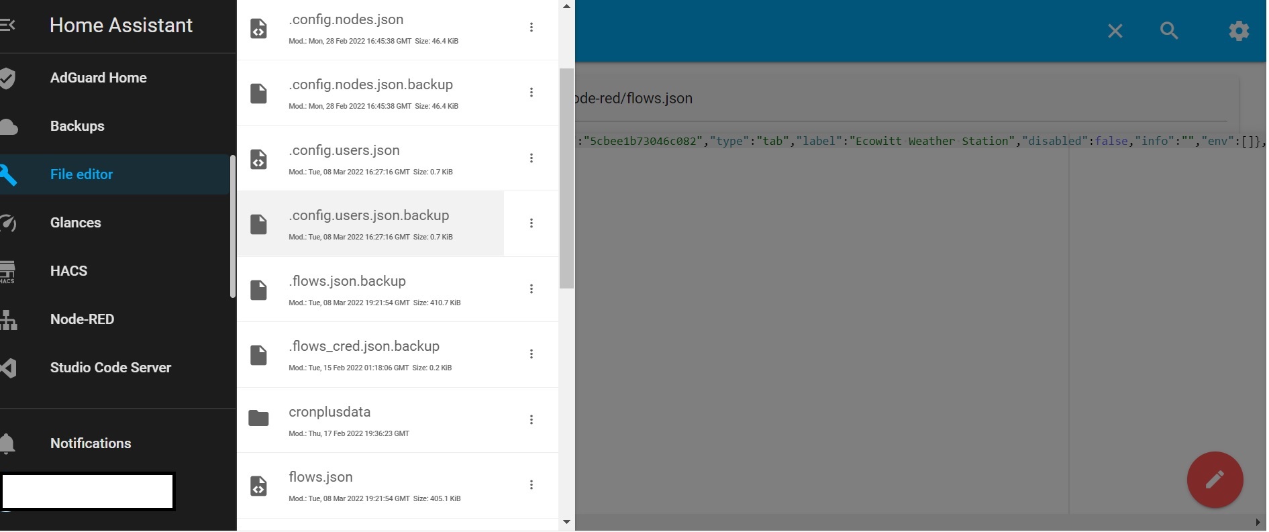
Task: Click the AdGuard Home shield icon
Action: click(x=7, y=78)
